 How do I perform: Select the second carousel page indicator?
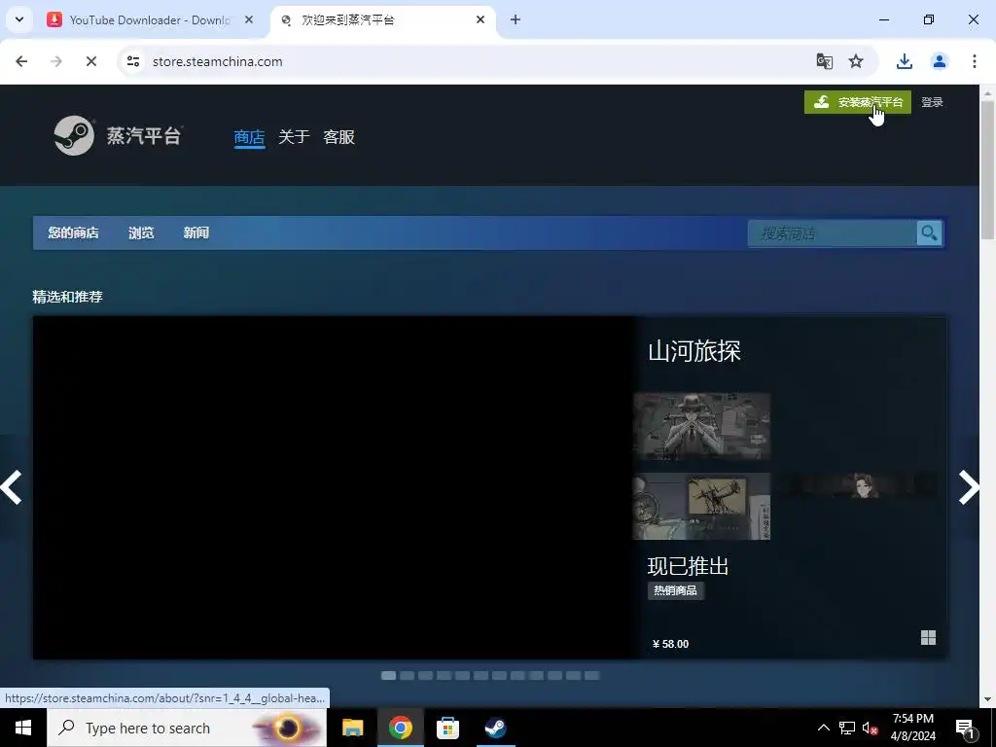[x=407, y=676]
